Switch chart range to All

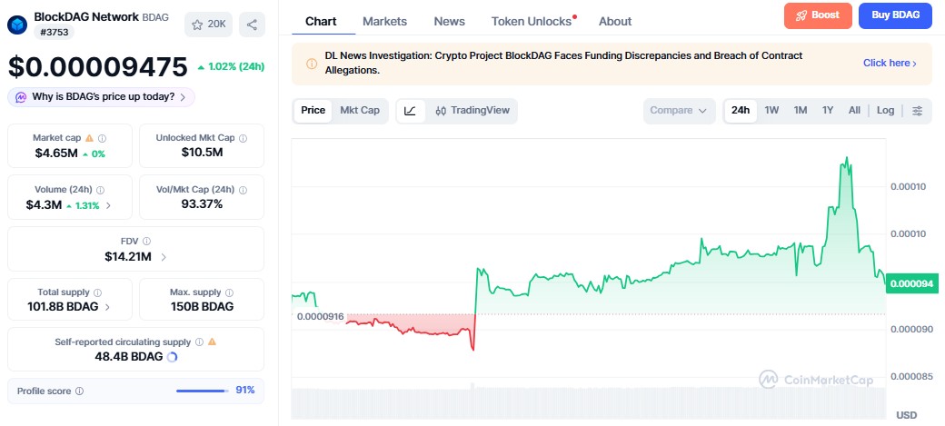pyautogui.click(x=855, y=110)
